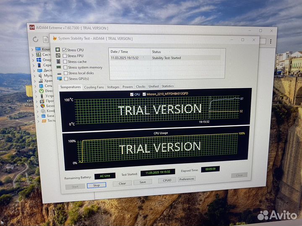This screenshot has height=226, width=302.
Task: Expand the Windows-logo operating system tree node
Action: 33,60
